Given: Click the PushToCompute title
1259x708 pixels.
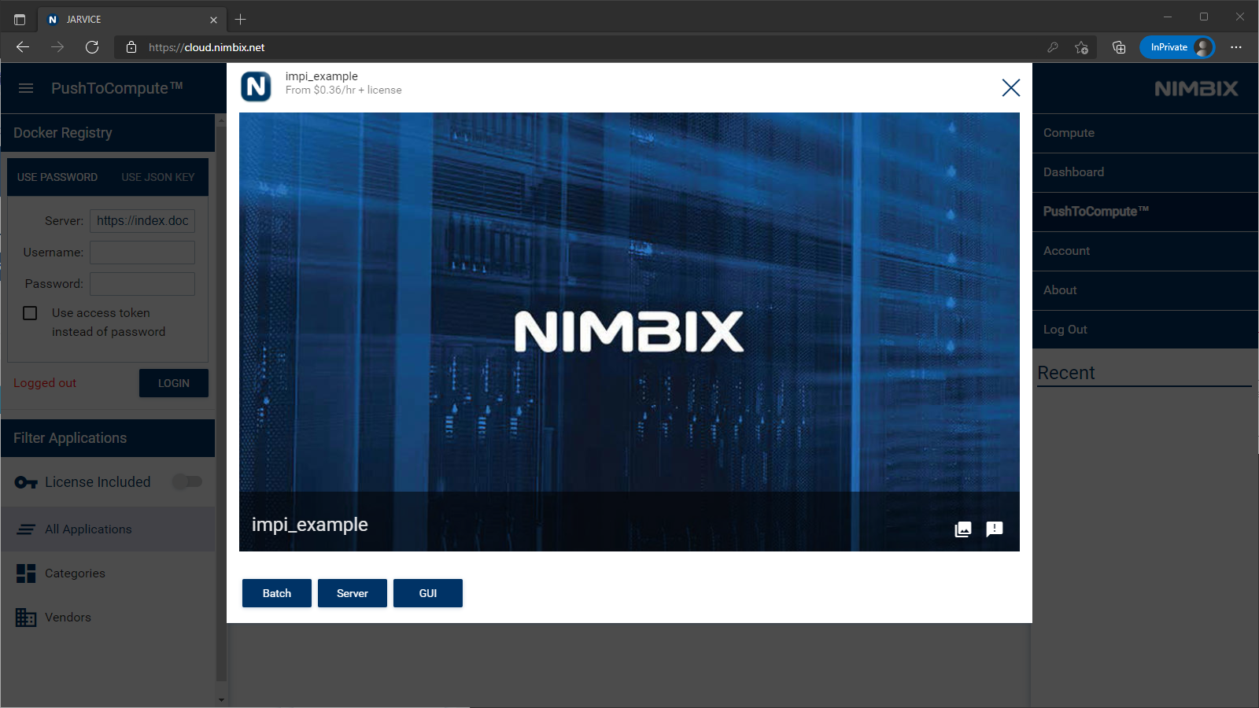Looking at the screenshot, I should pos(117,88).
